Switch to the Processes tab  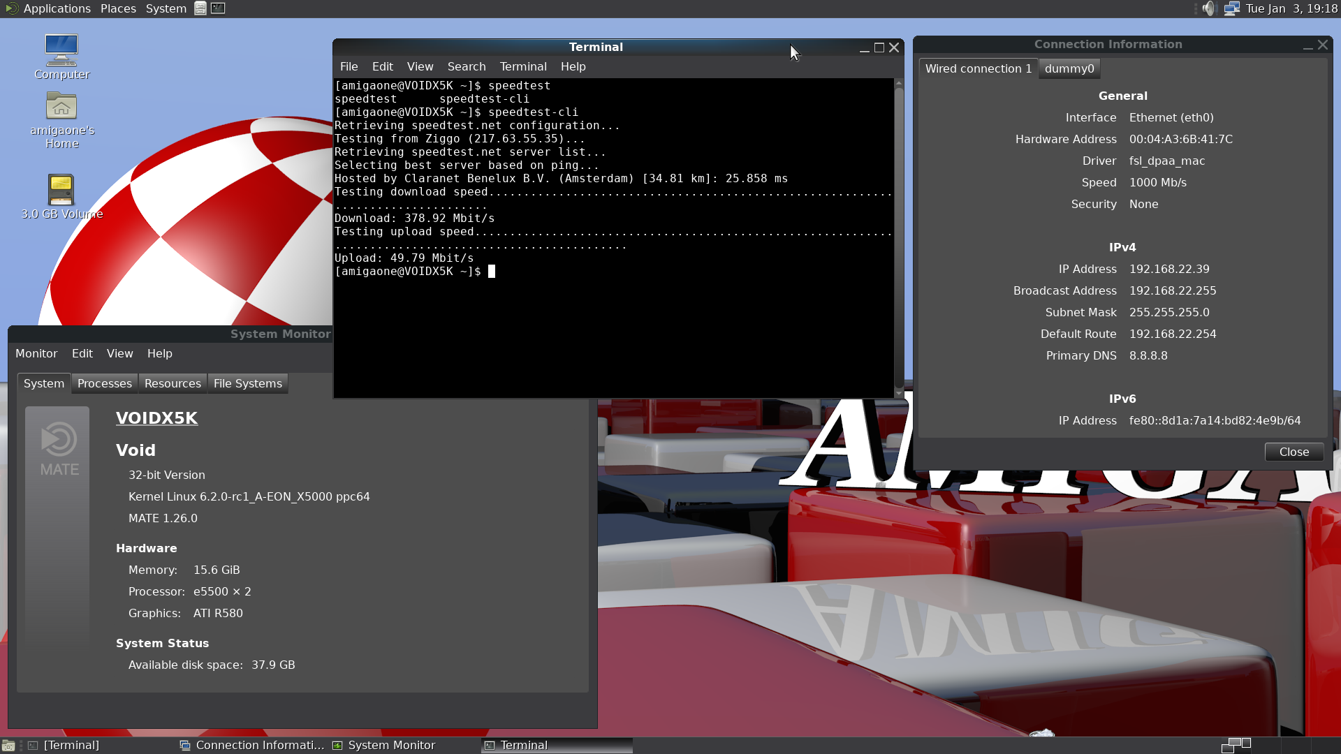pyautogui.click(x=105, y=383)
